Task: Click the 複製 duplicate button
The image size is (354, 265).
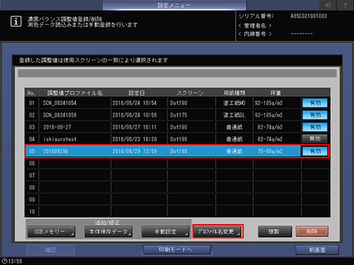Action: click(x=275, y=232)
